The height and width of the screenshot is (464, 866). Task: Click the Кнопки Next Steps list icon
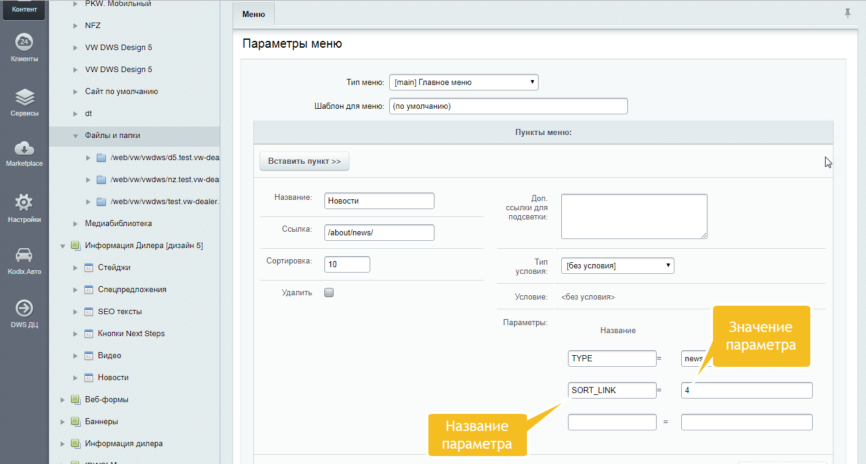pos(88,334)
